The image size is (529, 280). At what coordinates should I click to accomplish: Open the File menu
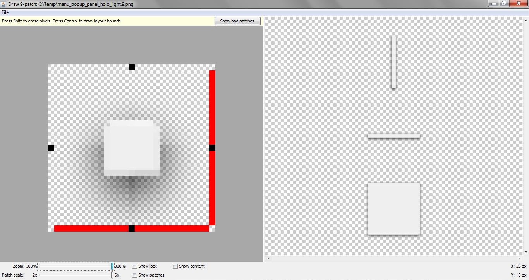[x=5, y=12]
